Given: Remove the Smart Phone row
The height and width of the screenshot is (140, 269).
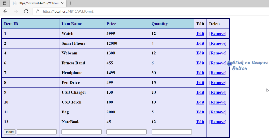Looking at the screenshot, I should (x=218, y=43).
